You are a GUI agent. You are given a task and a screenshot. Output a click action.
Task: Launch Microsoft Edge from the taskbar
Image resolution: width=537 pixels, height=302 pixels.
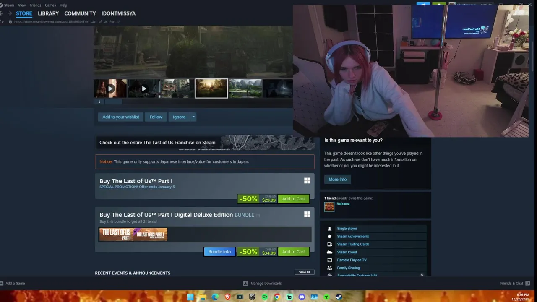(215, 297)
